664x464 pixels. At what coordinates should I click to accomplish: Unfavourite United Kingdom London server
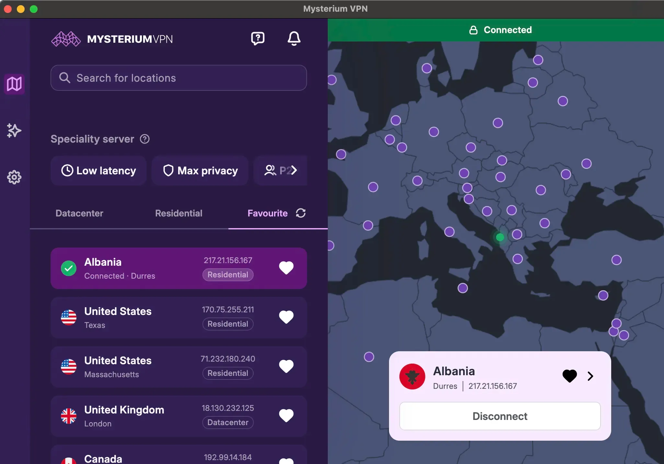286,416
